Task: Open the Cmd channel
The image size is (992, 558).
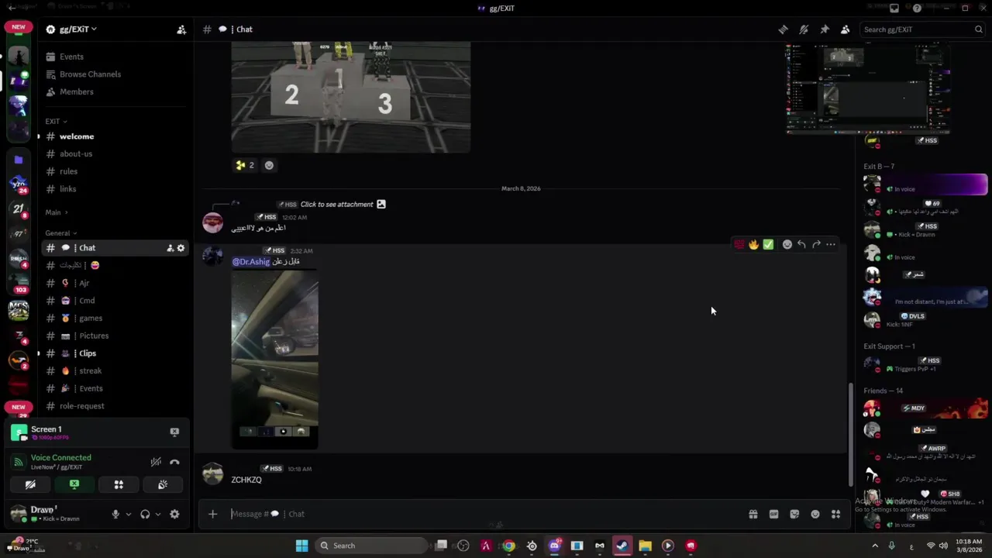Action: [x=87, y=301]
